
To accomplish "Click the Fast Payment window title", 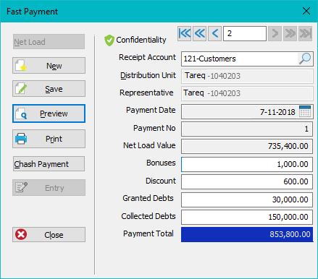I will 32,12.
